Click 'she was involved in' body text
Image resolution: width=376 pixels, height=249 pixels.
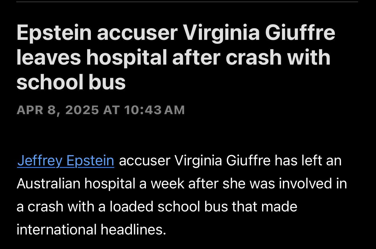[x=285, y=184]
